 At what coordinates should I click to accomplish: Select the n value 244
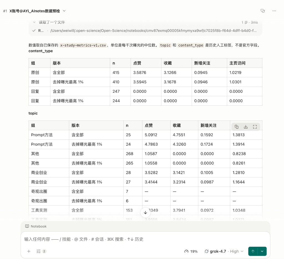click(x=116, y=101)
